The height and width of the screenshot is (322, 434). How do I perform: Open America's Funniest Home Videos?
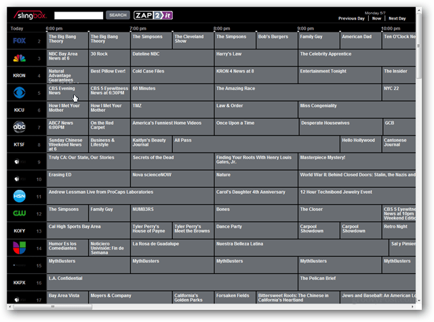pos(172,127)
